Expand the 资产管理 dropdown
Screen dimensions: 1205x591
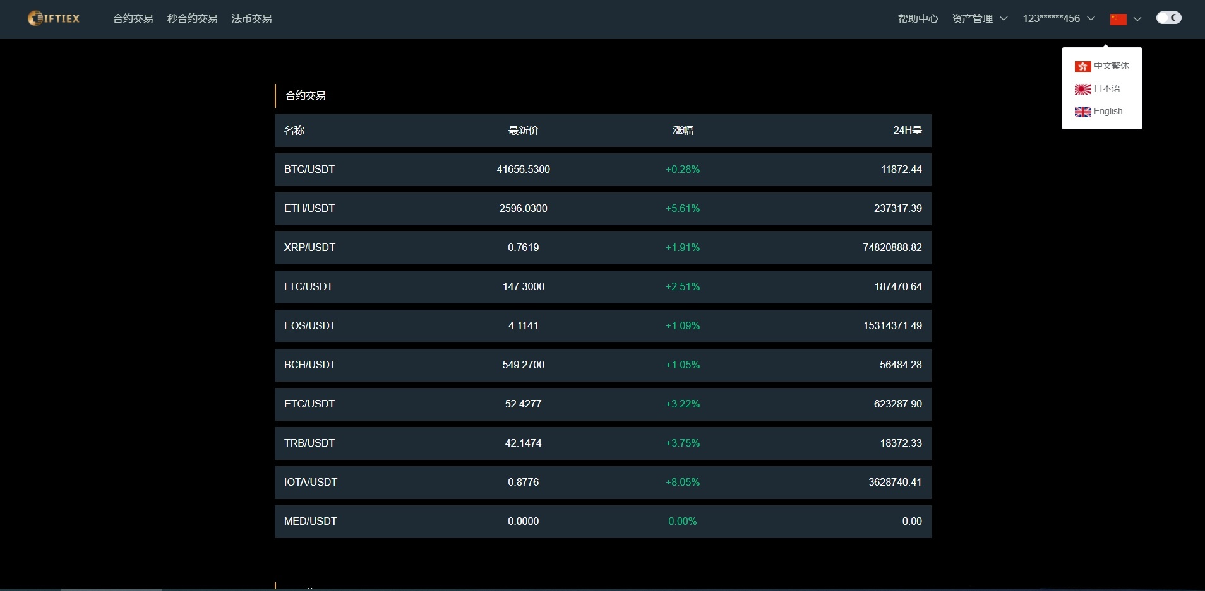point(979,19)
